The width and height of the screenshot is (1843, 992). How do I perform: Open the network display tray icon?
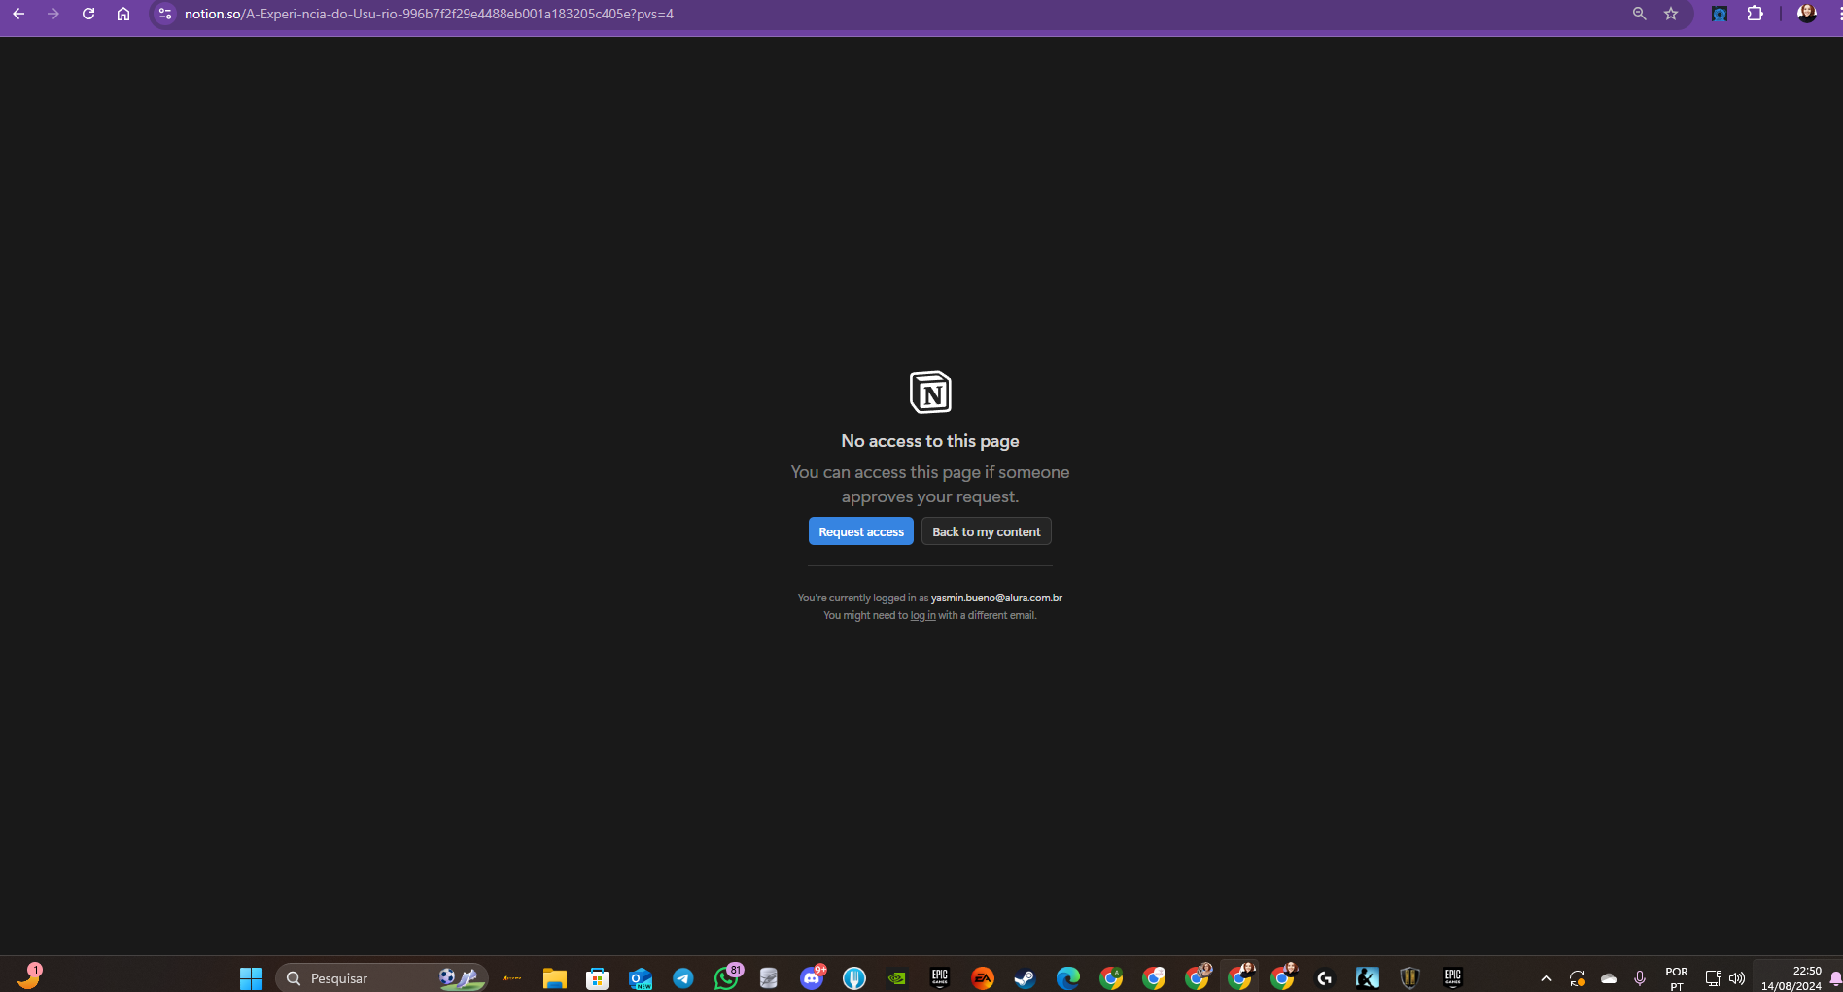coord(1713,978)
